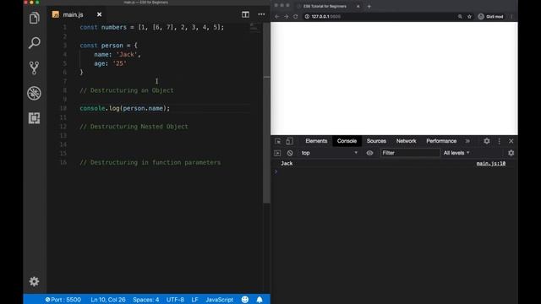
Task: Activate the DevTools inspect element picker
Action: click(278, 141)
